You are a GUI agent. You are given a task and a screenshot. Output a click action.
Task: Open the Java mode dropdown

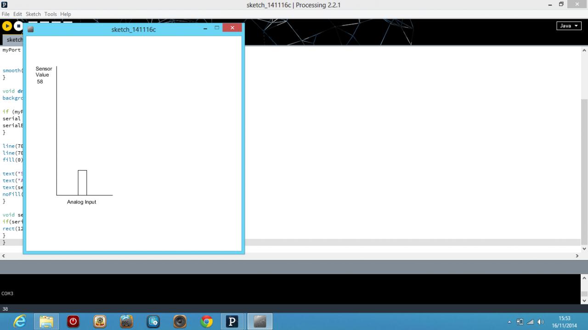[569, 26]
